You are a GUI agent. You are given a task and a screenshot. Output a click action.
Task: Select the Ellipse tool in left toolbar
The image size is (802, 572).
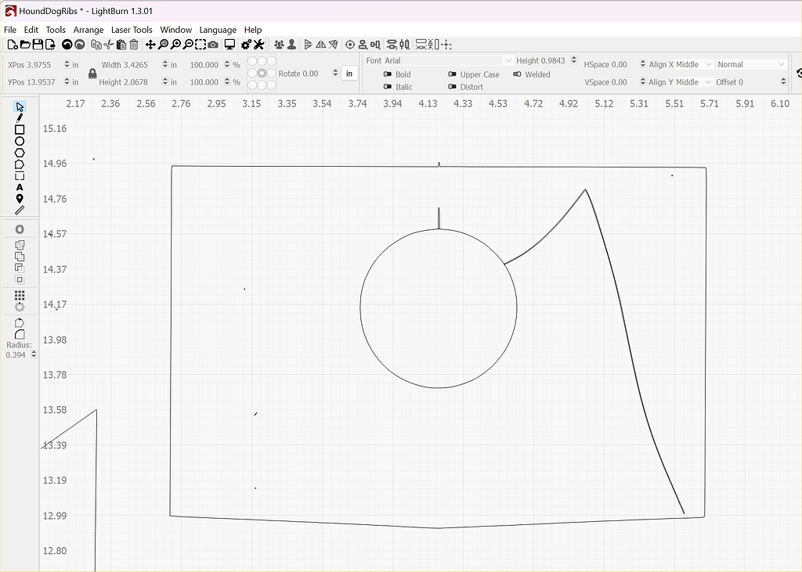(x=20, y=142)
